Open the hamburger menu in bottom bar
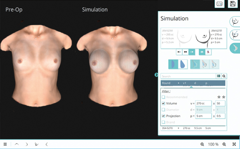This screenshot has height=149, width=240. tap(5, 144)
